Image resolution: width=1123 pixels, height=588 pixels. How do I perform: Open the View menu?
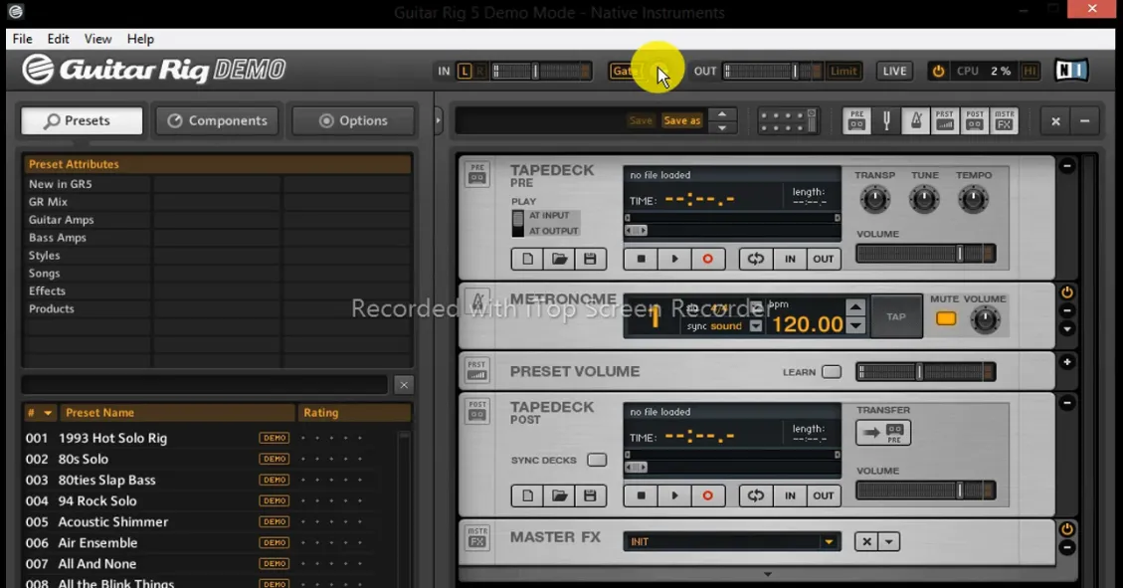(97, 39)
